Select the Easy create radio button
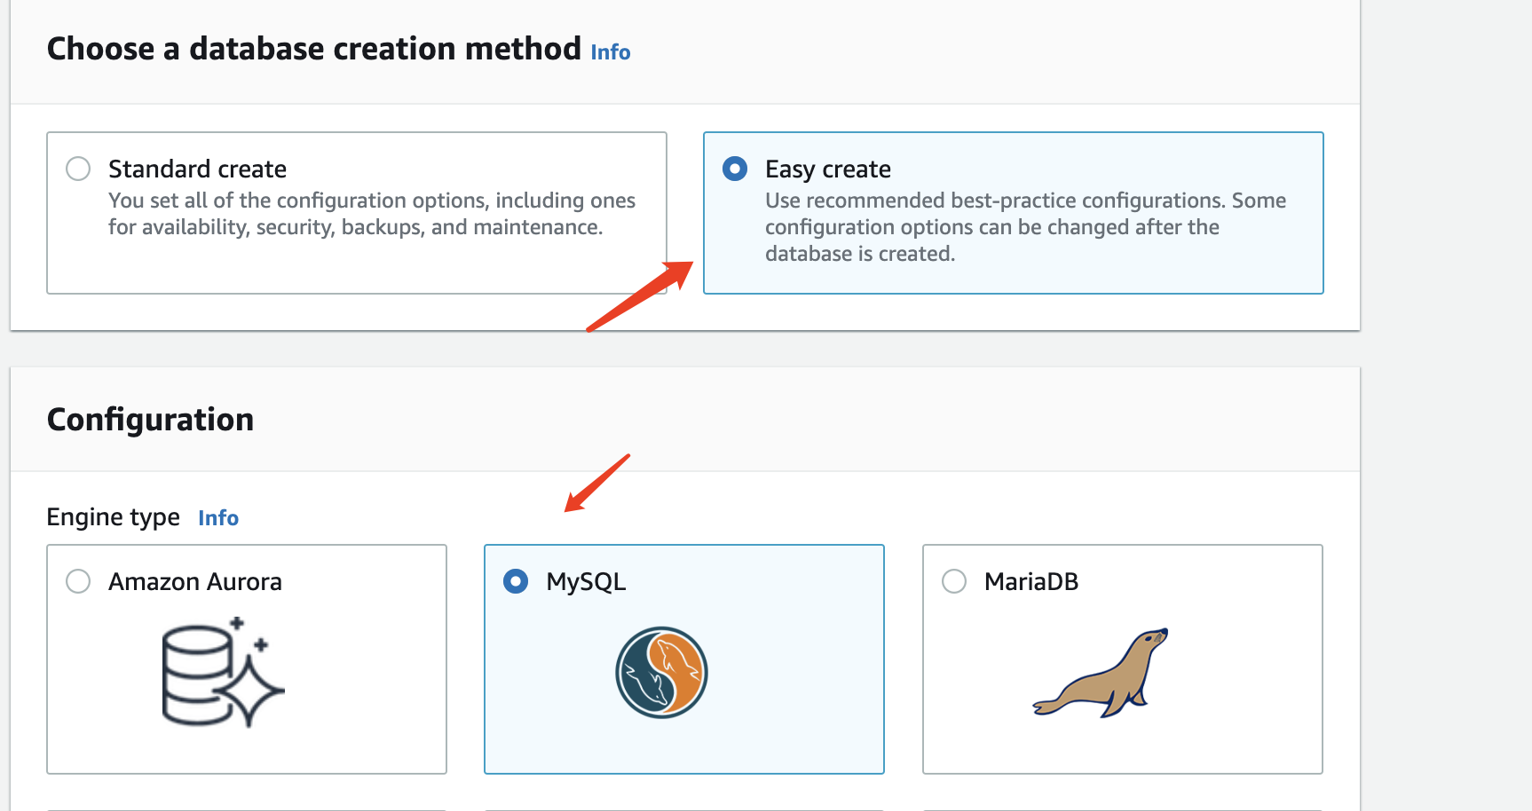Screen dimensions: 1532x811 pyautogui.click(x=735, y=169)
